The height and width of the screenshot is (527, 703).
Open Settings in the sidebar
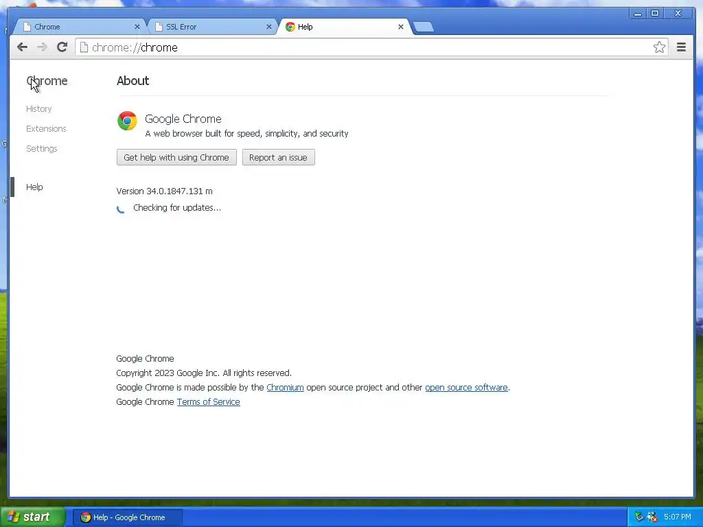(42, 149)
